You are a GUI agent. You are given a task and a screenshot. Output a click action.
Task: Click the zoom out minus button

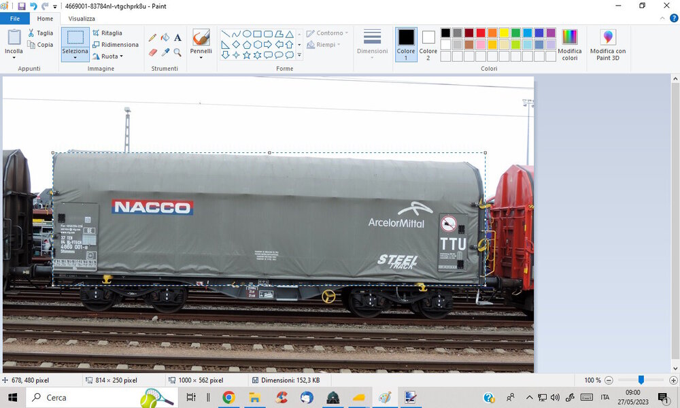coord(609,380)
